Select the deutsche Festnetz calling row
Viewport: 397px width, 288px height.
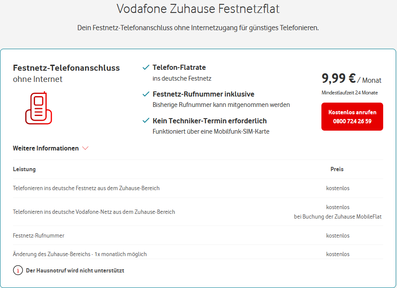[86, 188]
